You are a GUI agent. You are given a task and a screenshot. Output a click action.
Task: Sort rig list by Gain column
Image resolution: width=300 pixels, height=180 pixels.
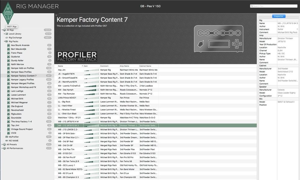tap(91, 66)
